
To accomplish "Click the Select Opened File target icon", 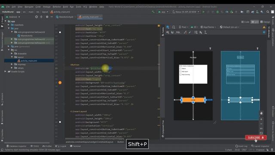I will (x=37, y=17).
